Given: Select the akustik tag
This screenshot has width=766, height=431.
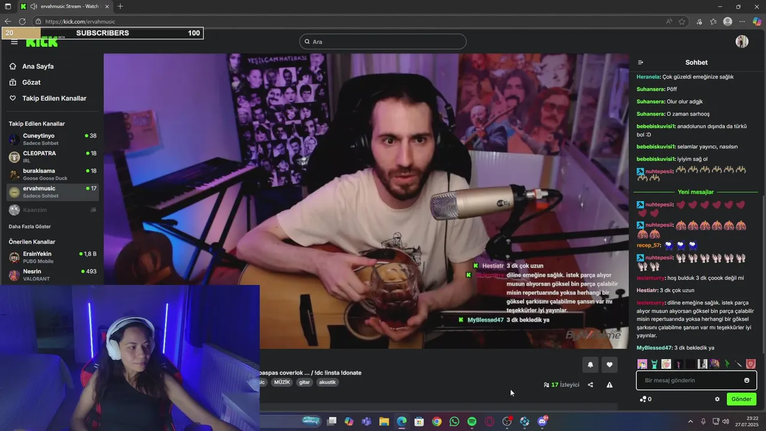Looking at the screenshot, I should pyautogui.click(x=327, y=383).
